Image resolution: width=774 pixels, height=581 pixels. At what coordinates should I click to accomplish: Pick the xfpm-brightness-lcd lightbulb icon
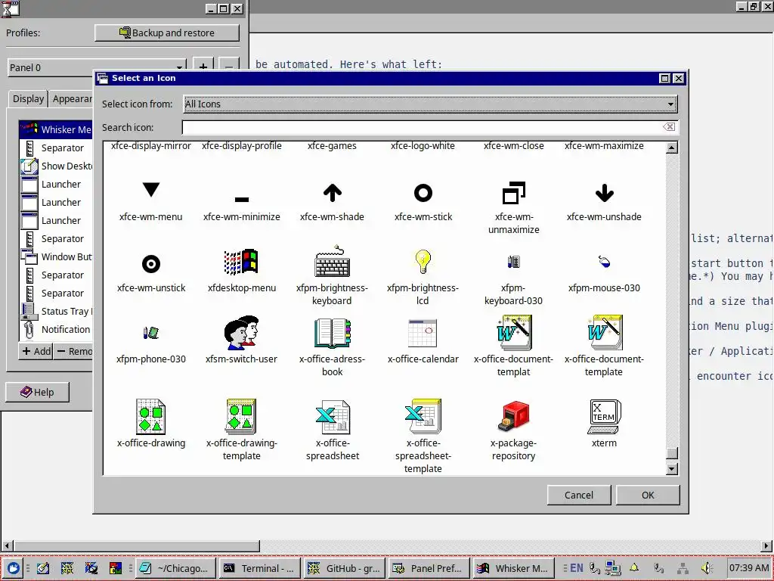[x=423, y=262]
